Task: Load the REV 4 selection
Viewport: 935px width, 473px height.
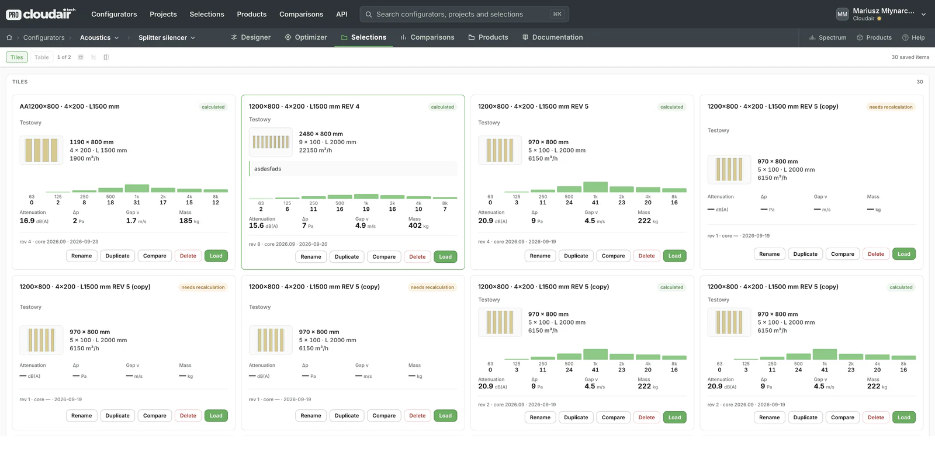Action: (x=445, y=256)
